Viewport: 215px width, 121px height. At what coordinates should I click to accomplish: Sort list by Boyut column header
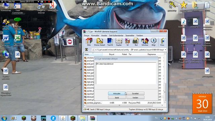pos(109,54)
